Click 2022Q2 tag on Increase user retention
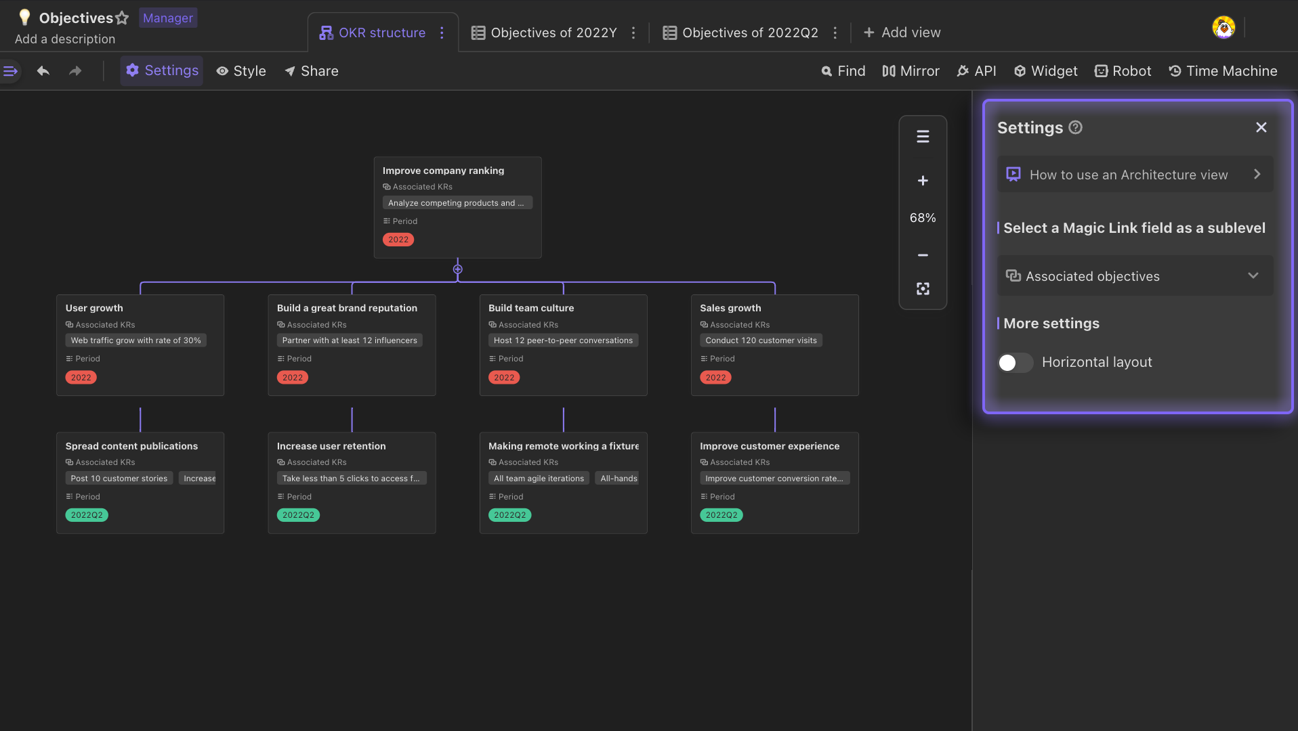This screenshot has height=731, width=1298. click(298, 515)
